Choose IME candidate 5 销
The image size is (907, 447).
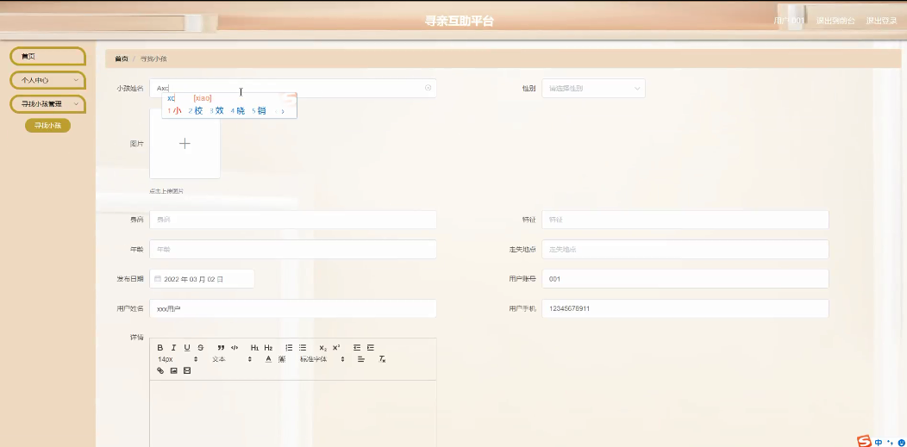[259, 111]
